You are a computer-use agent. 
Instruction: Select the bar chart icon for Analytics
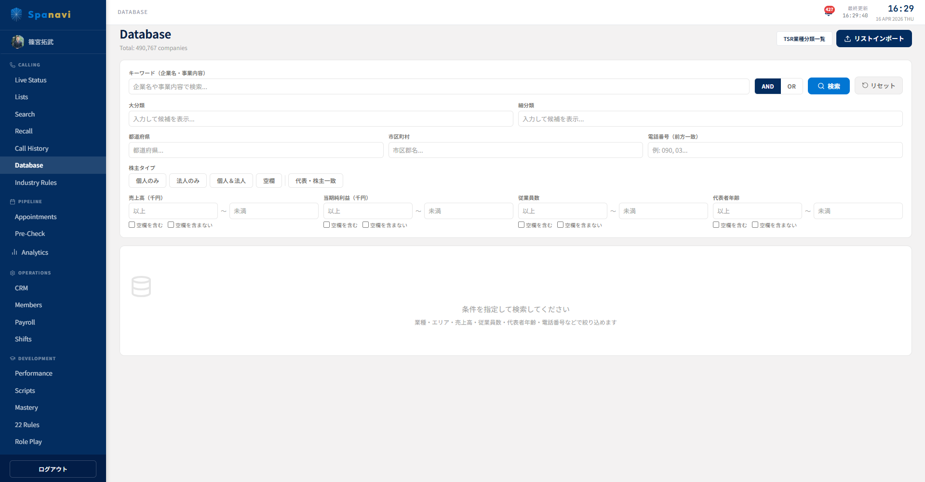[14, 252]
